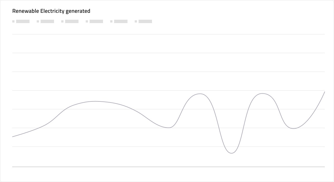
Task: Click the fifth legend placeholder square marker
Action: [111, 21]
